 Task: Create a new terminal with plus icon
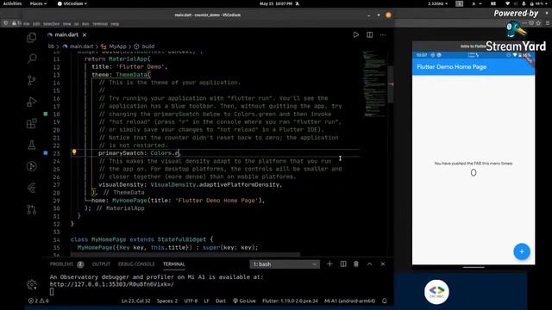tap(329, 264)
